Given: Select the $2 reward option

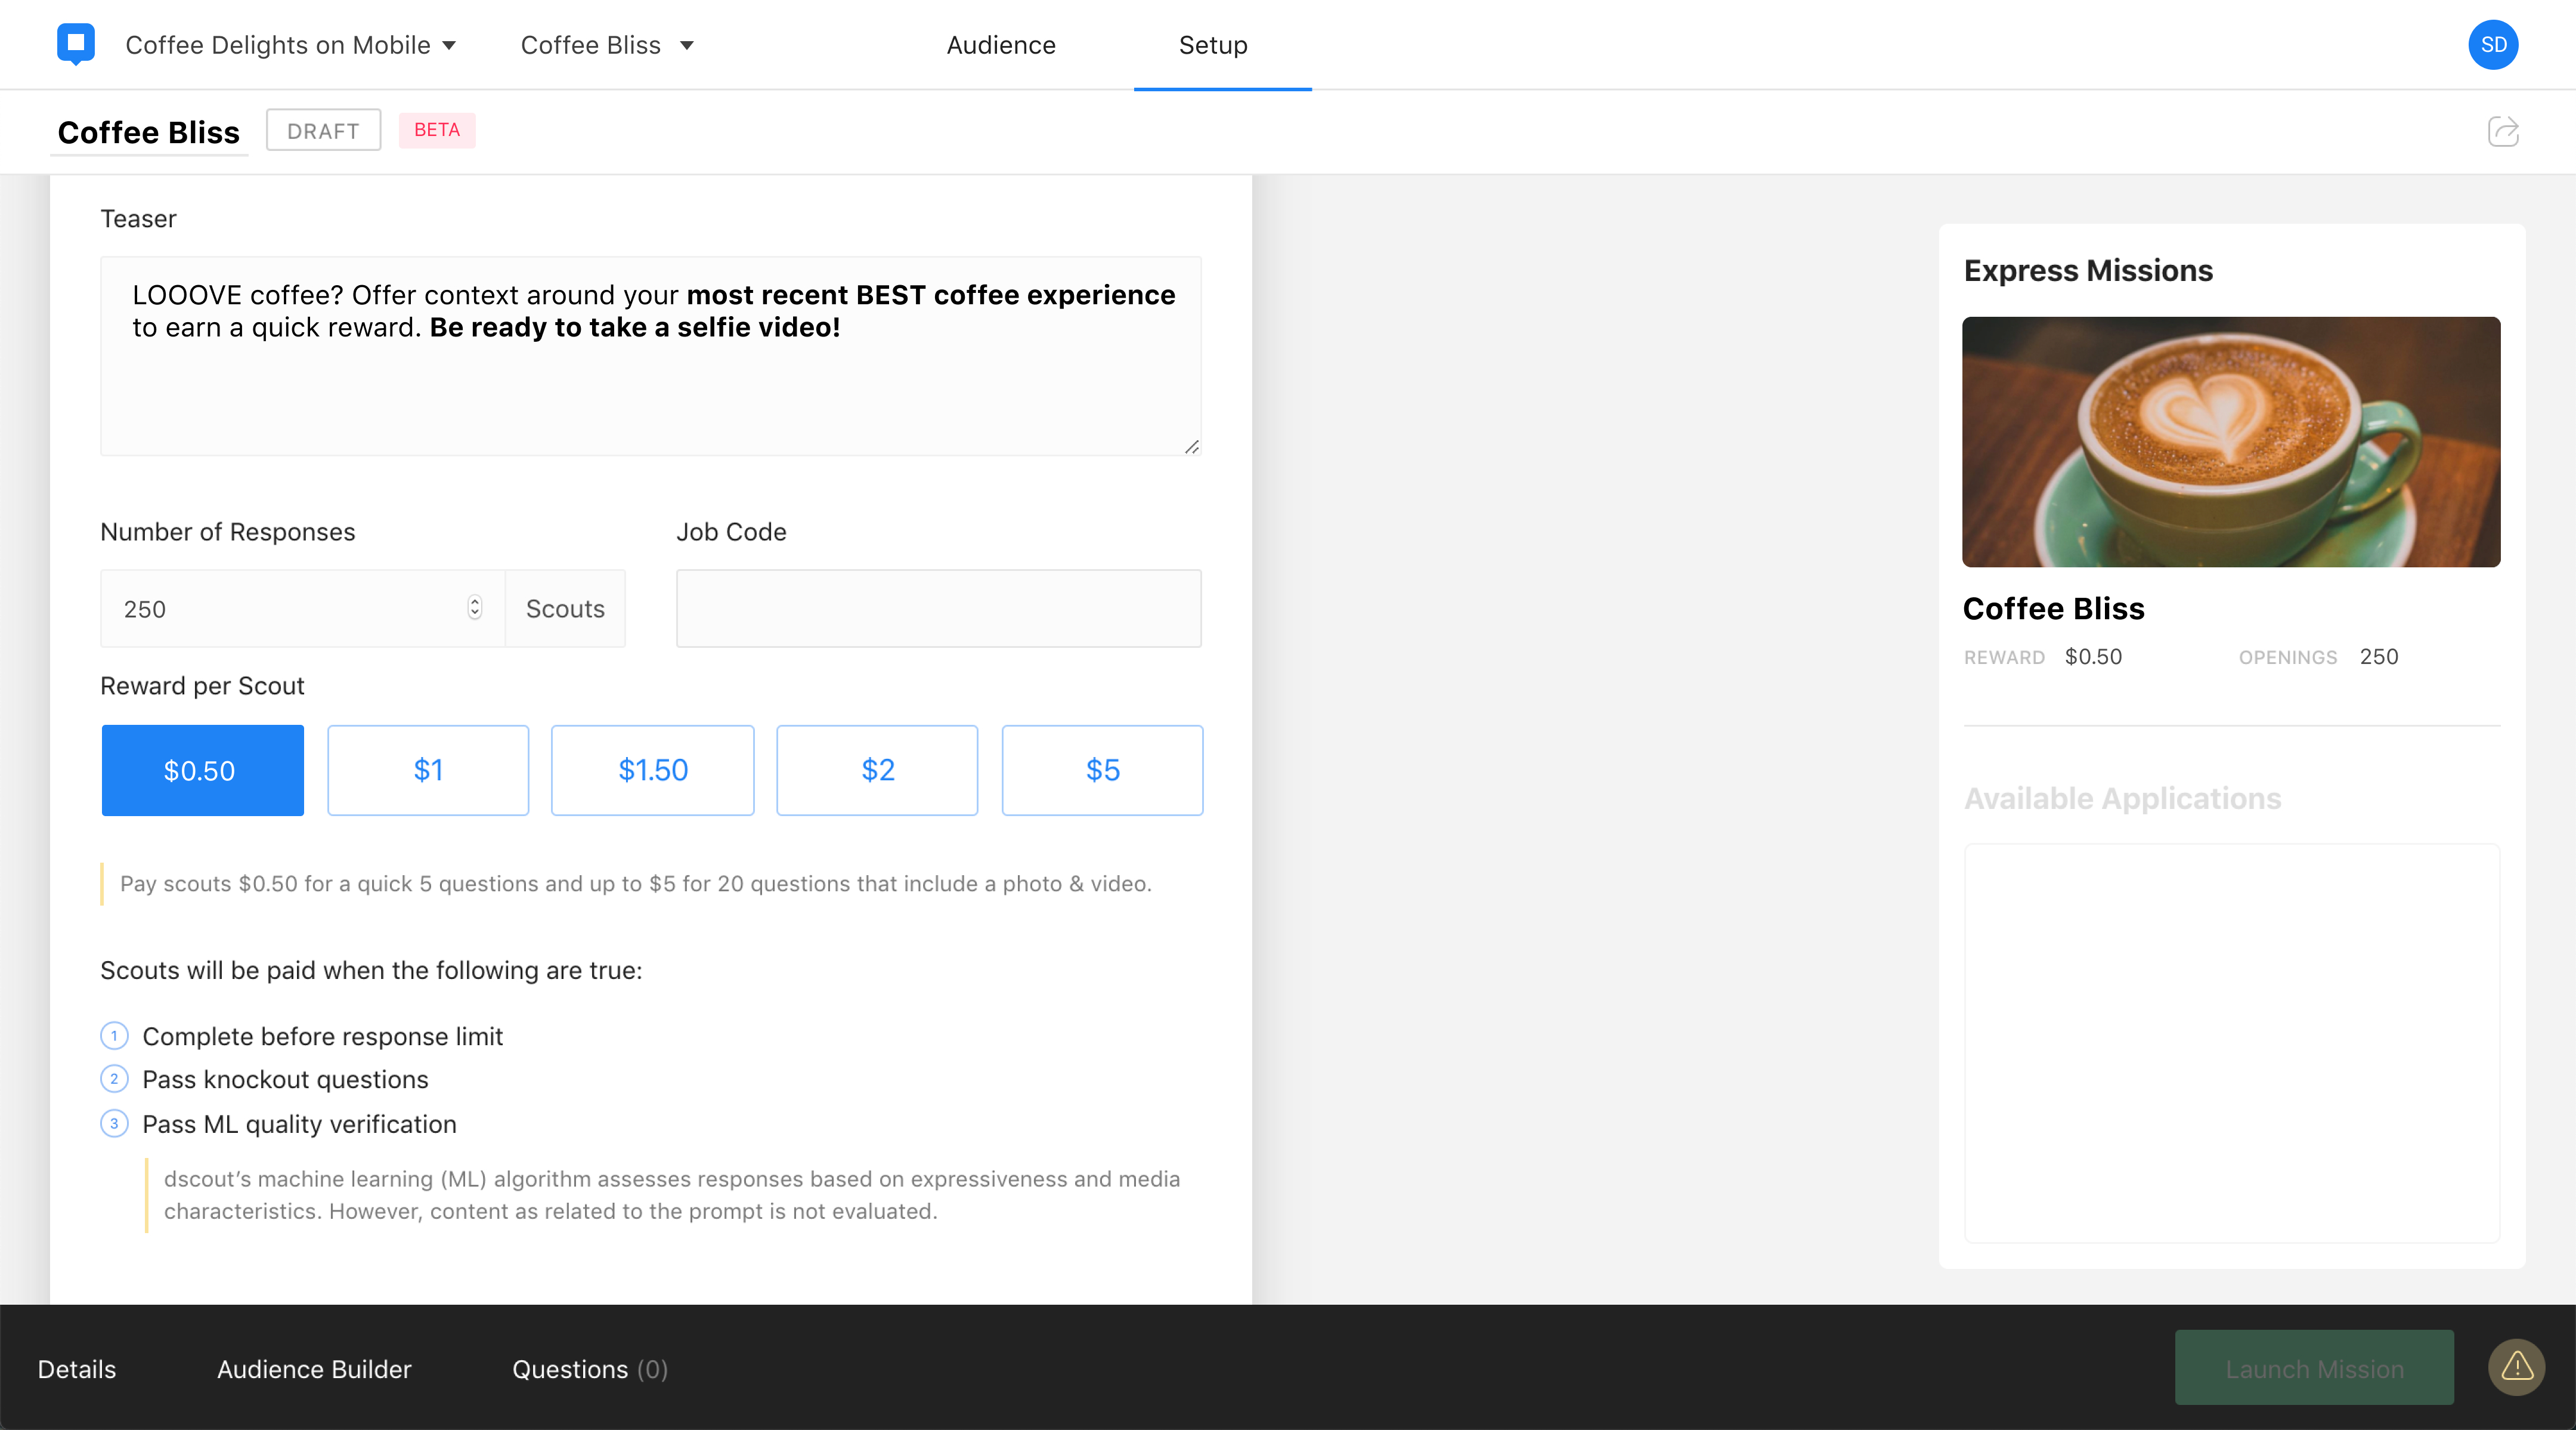Looking at the screenshot, I should [x=877, y=771].
